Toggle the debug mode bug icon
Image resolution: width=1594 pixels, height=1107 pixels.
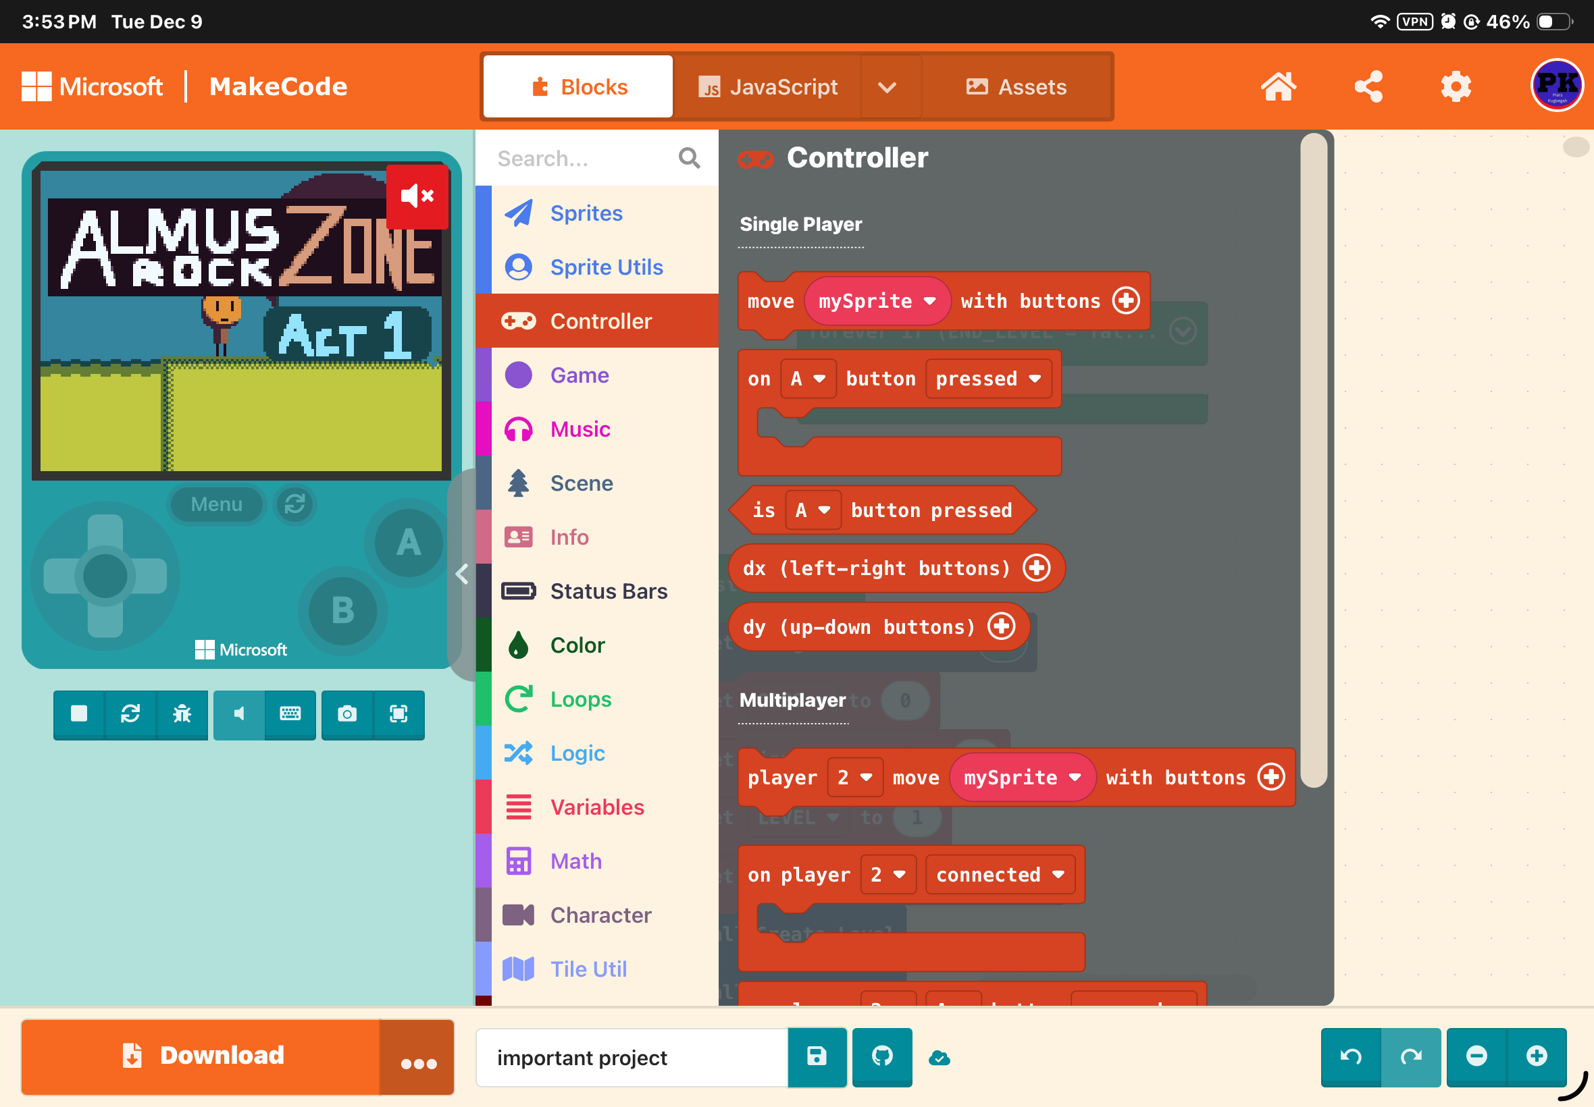pyautogui.click(x=182, y=713)
